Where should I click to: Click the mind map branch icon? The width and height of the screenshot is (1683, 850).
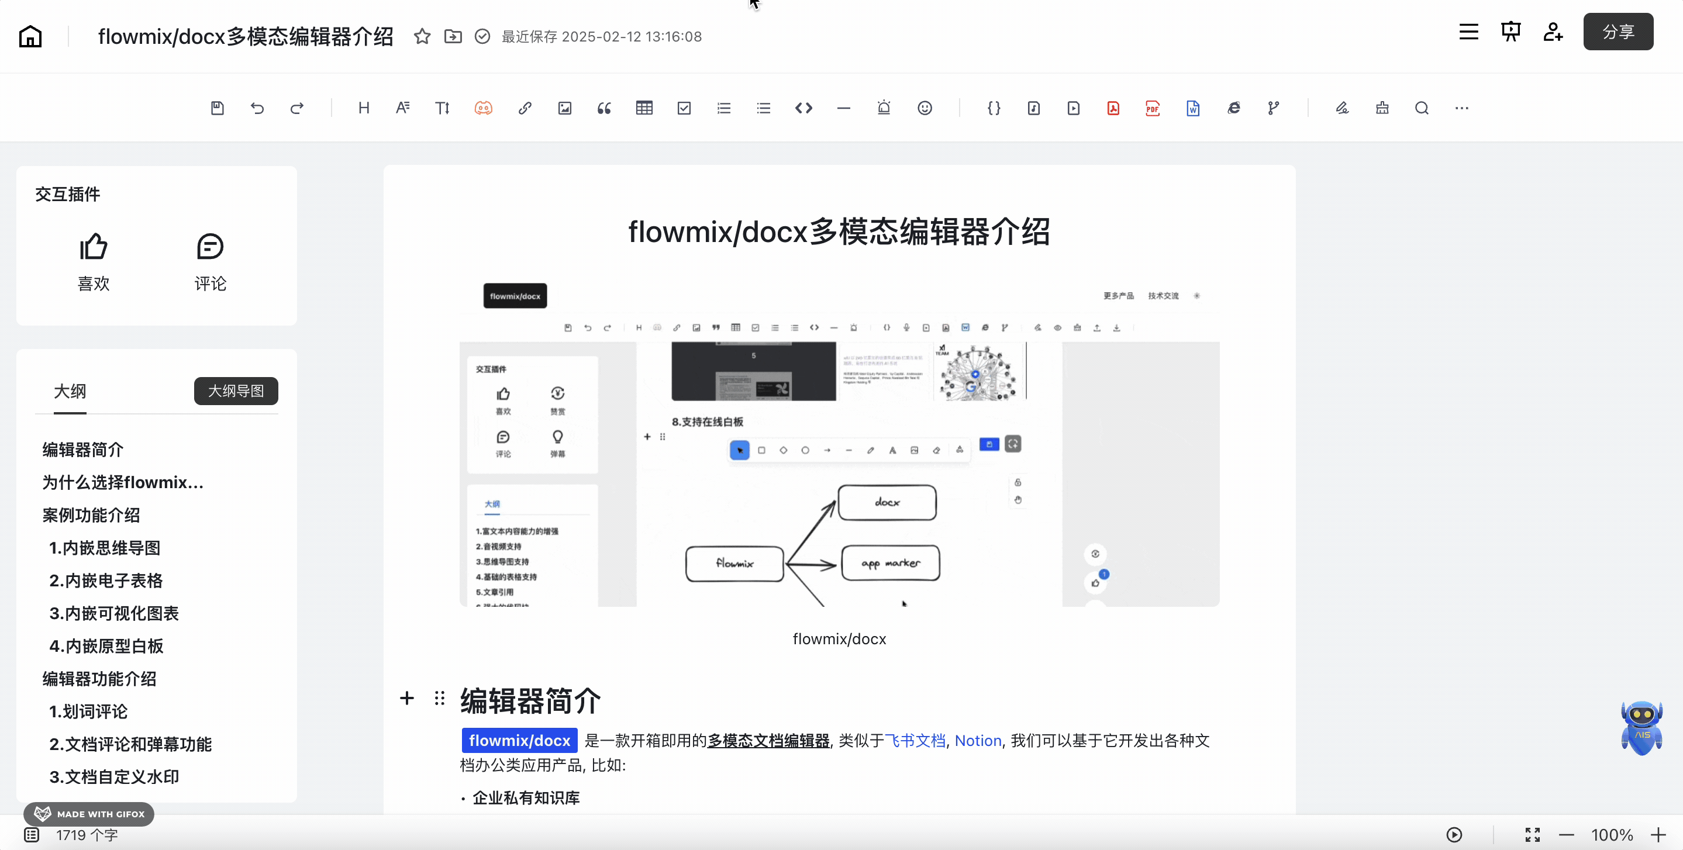pos(1273,108)
